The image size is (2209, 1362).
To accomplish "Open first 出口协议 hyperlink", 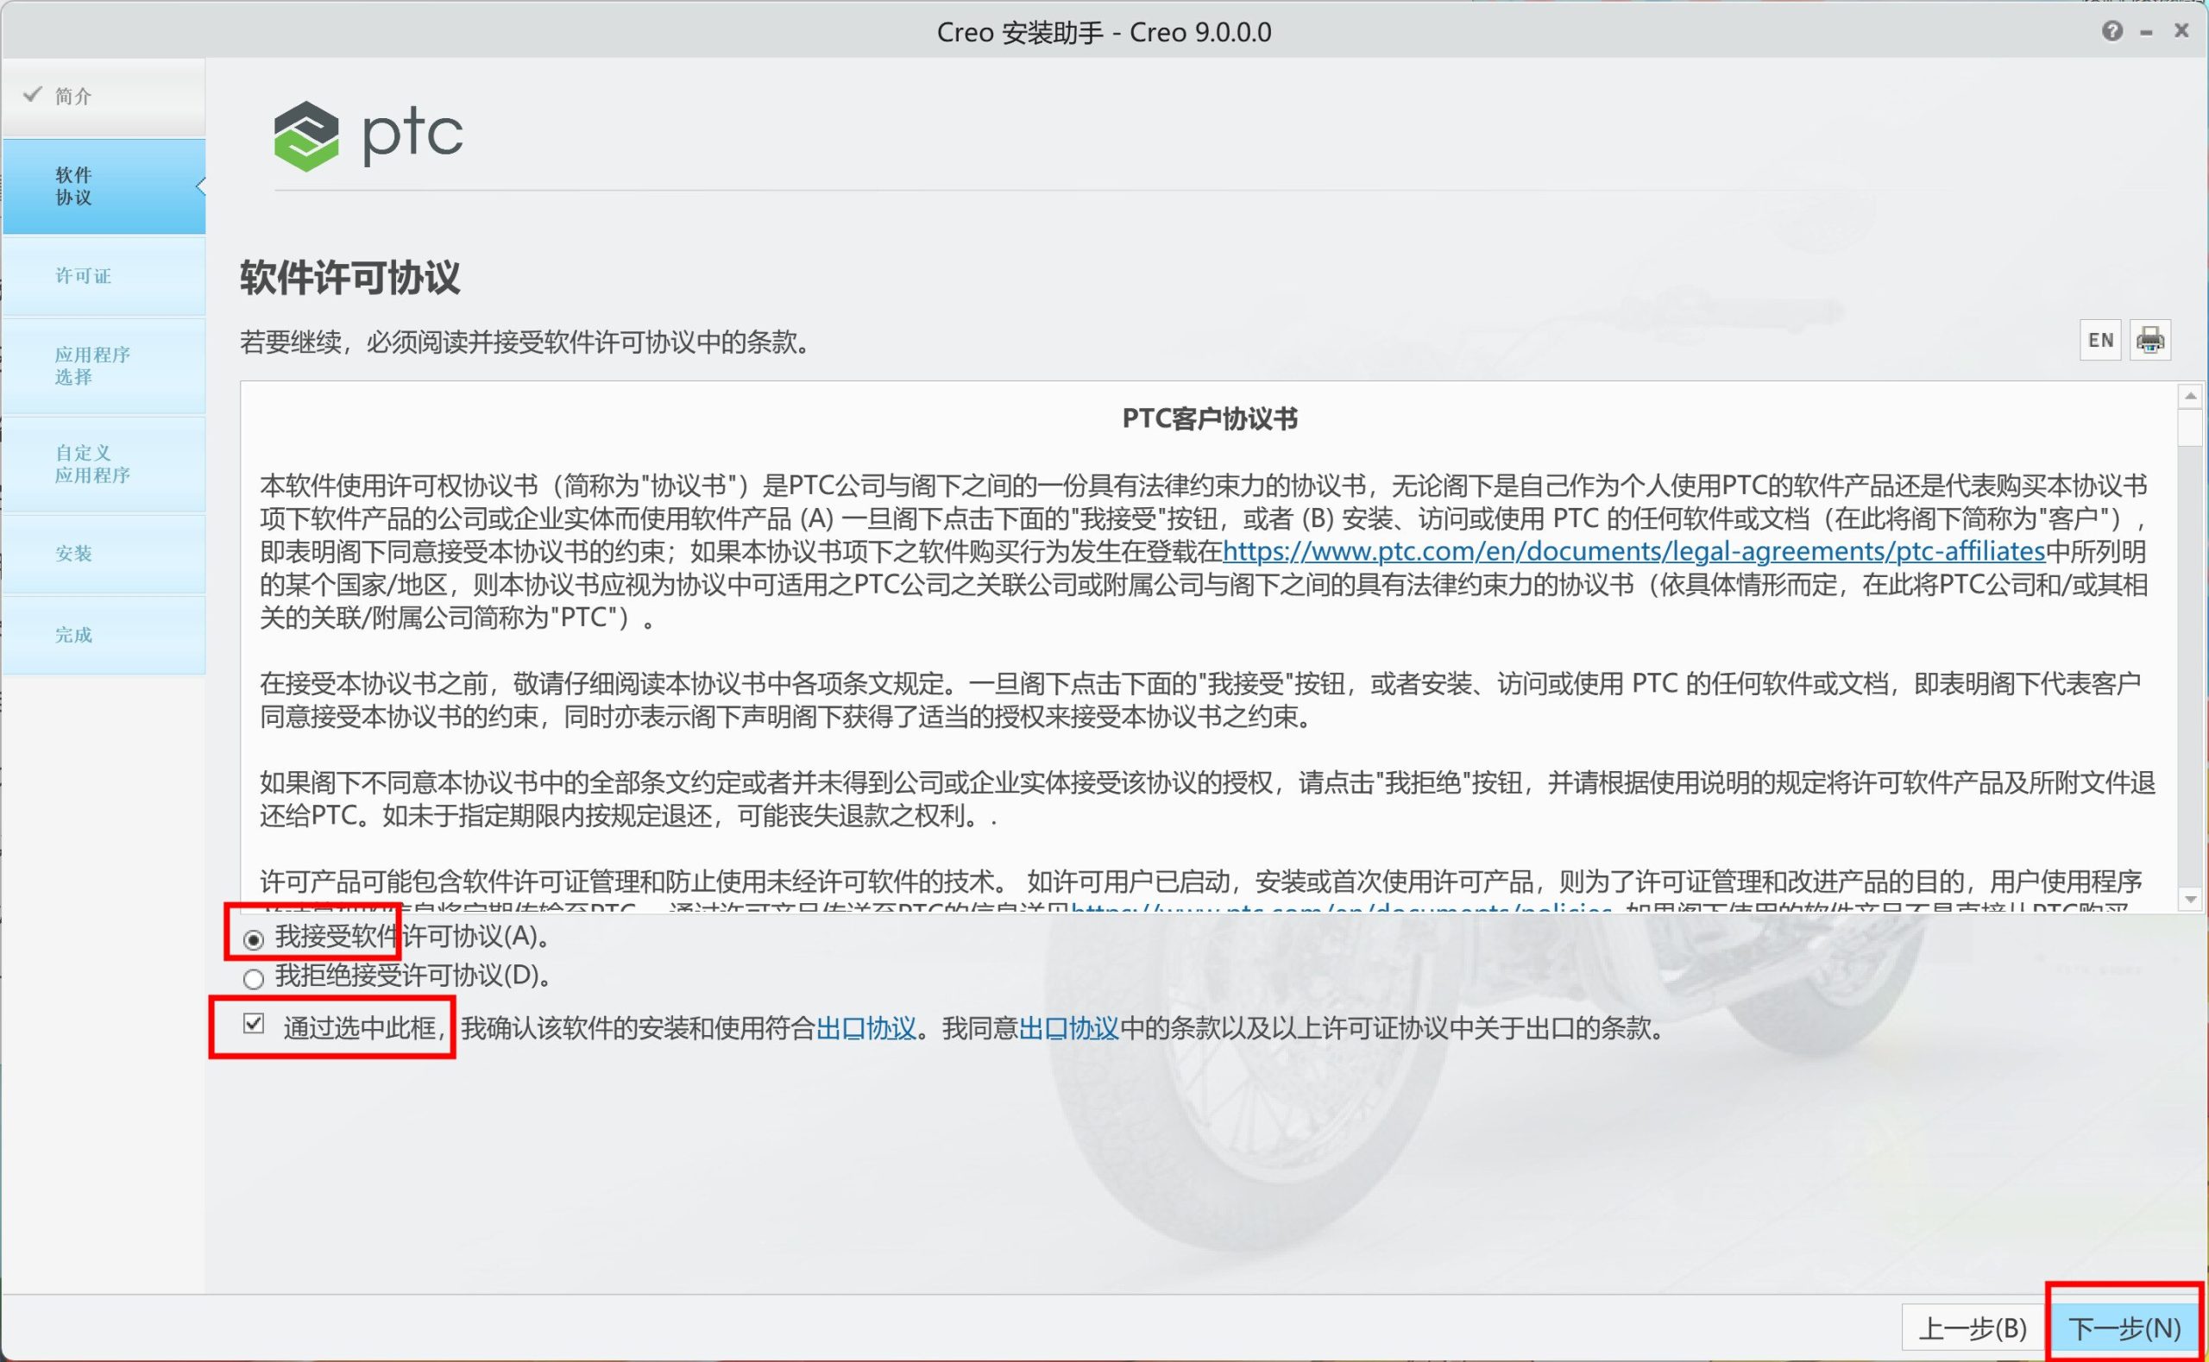I will 865,1028.
